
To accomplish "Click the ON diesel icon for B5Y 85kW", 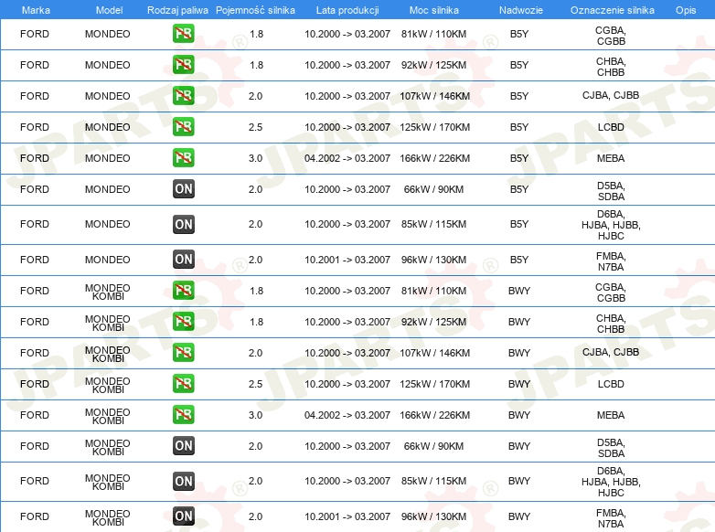I will 183,224.
